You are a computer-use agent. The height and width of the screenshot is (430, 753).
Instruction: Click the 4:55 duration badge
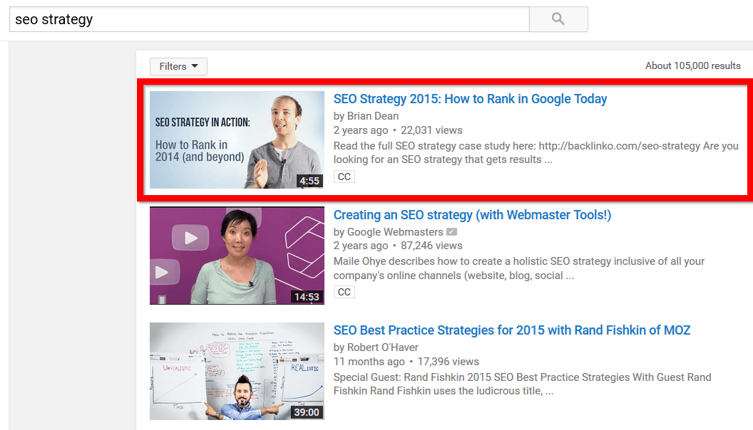(309, 181)
